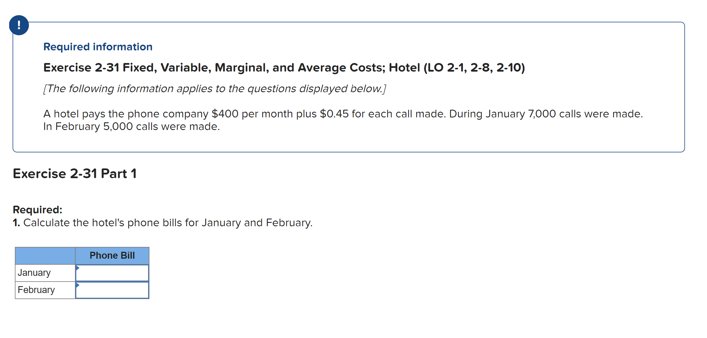Click the empty blue header cell of the table
The height and width of the screenshot is (338, 707).
45,255
